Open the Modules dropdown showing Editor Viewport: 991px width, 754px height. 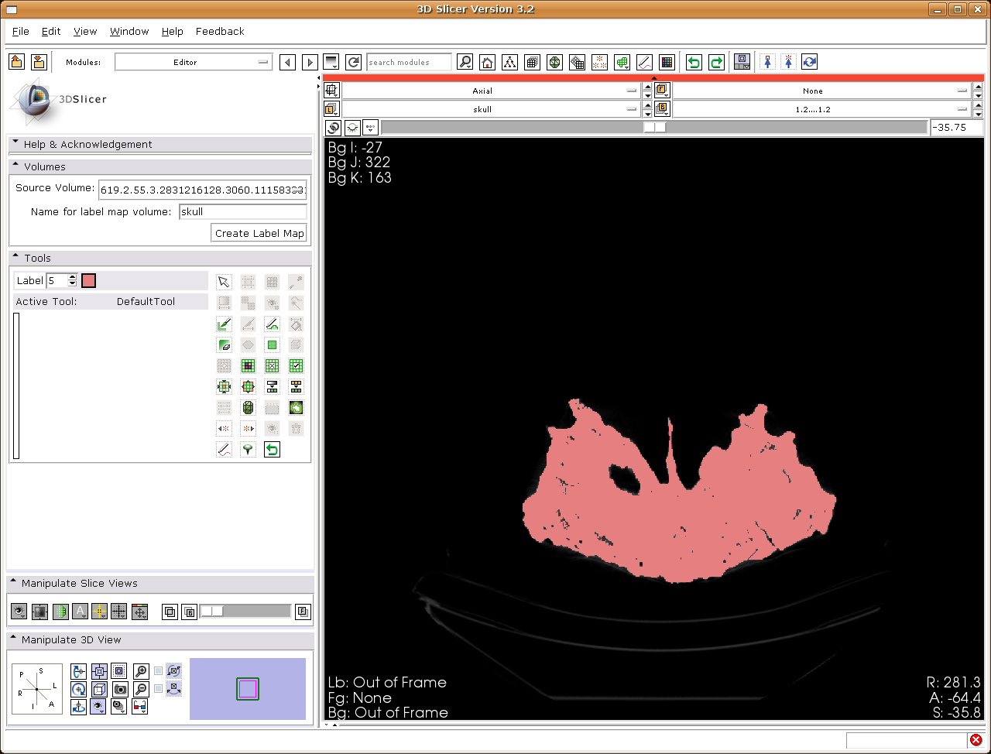(194, 62)
